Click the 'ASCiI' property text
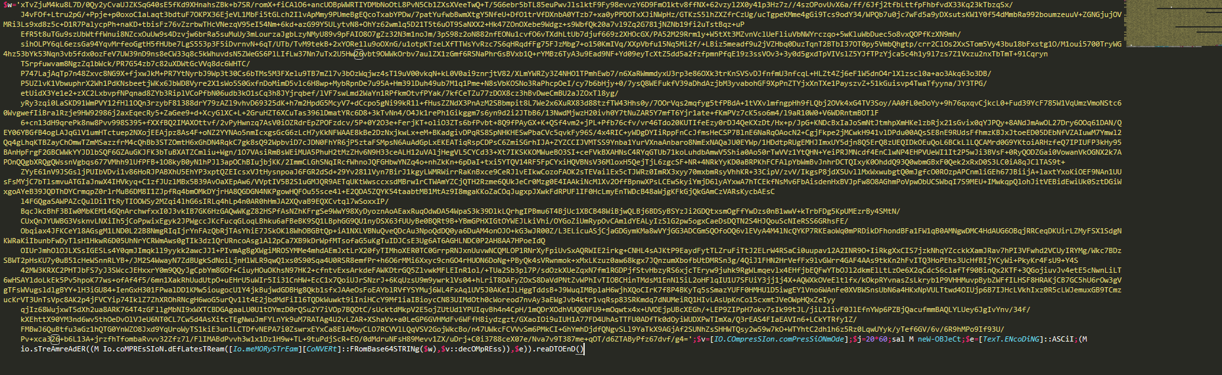This screenshot has width=1222, height=375. [1063, 339]
